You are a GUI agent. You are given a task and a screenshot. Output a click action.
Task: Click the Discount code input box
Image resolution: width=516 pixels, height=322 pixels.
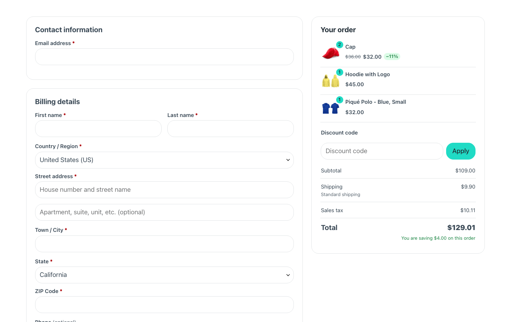(x=382, y=151)
